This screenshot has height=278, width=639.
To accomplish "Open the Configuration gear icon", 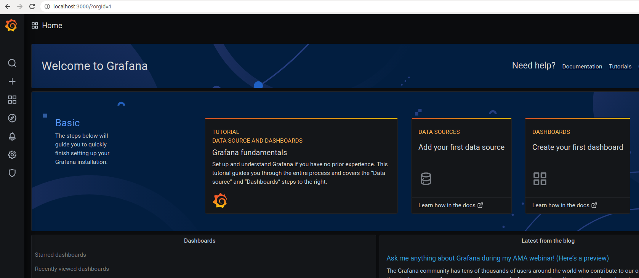I will 12,155.
